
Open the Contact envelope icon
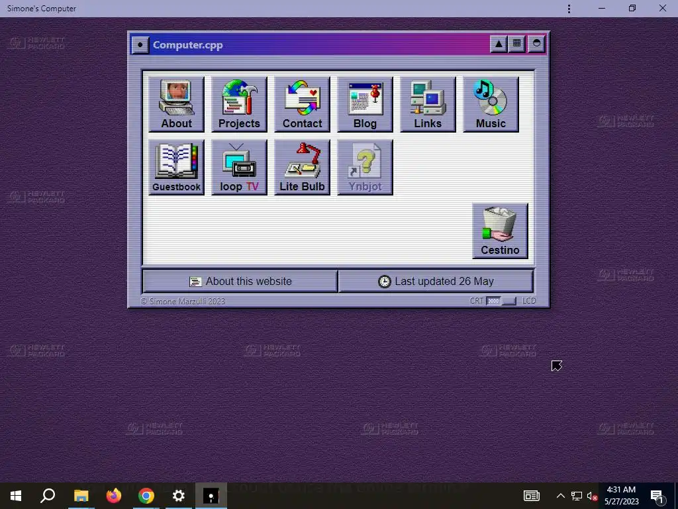coord(302,104)
